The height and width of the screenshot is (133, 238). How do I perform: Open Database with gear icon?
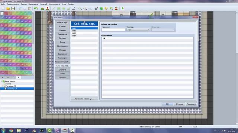pos(96,8)
